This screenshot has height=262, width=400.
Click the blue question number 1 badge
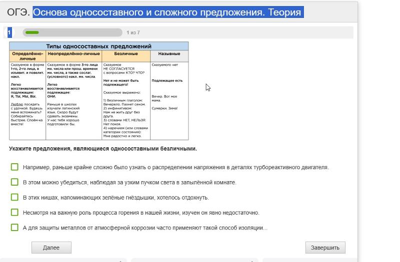click(x=9, y=33)
